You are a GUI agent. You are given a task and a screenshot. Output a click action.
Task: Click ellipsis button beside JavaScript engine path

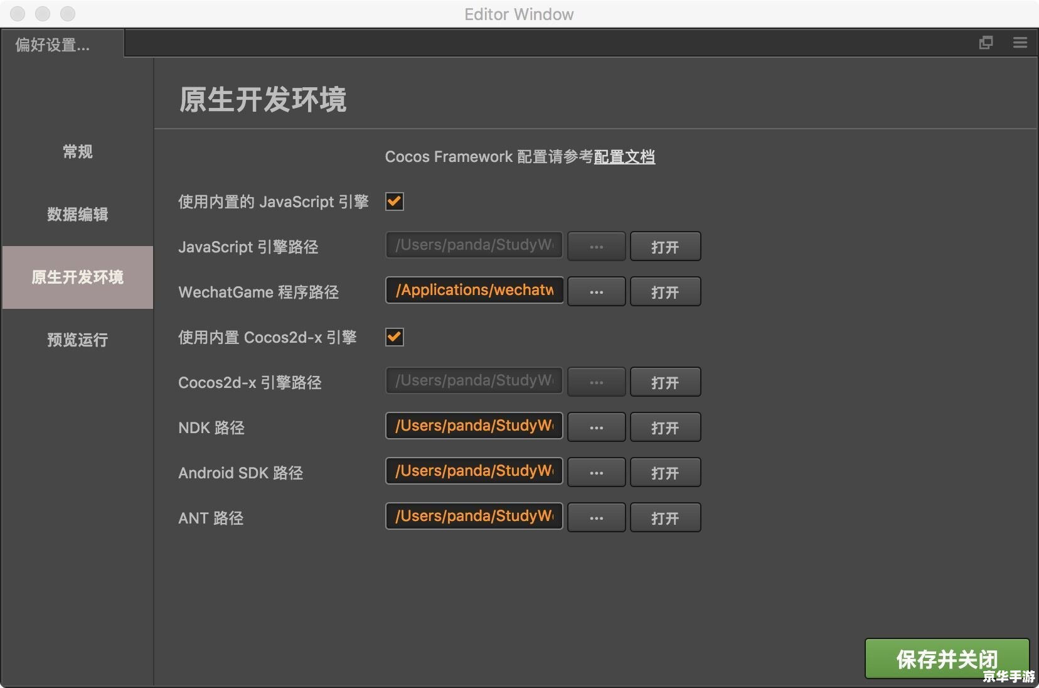596,247
